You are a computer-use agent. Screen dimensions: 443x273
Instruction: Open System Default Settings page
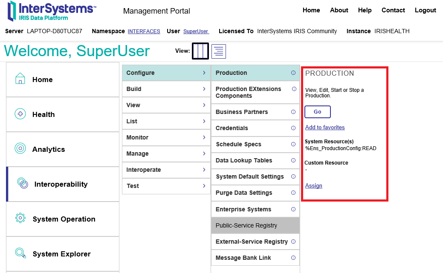coord(255,176)
